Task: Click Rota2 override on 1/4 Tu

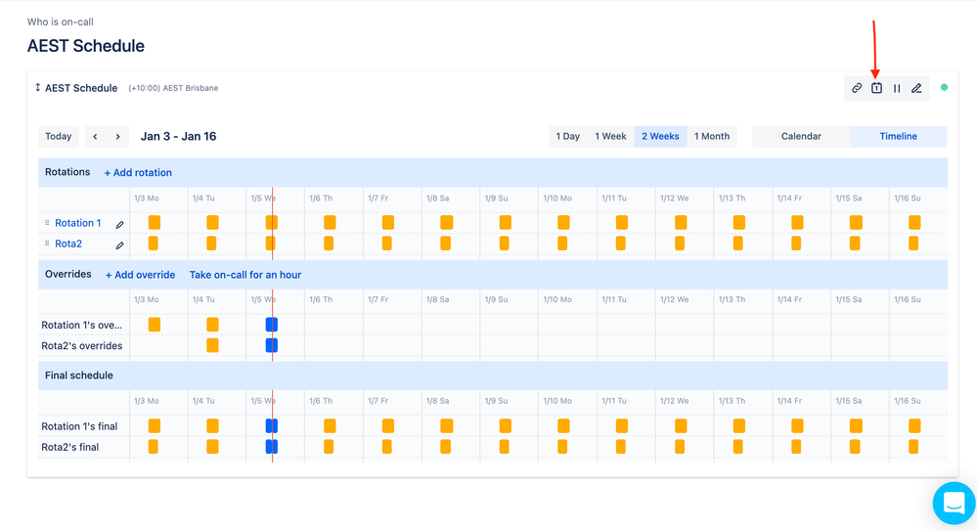Action: click(x=212, y=345)
